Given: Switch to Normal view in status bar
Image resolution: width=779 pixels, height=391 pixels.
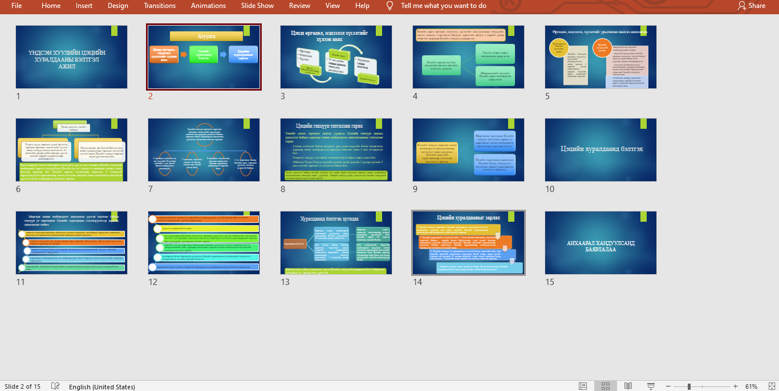Looking at the screenshot, I should [x=583, y=386].
